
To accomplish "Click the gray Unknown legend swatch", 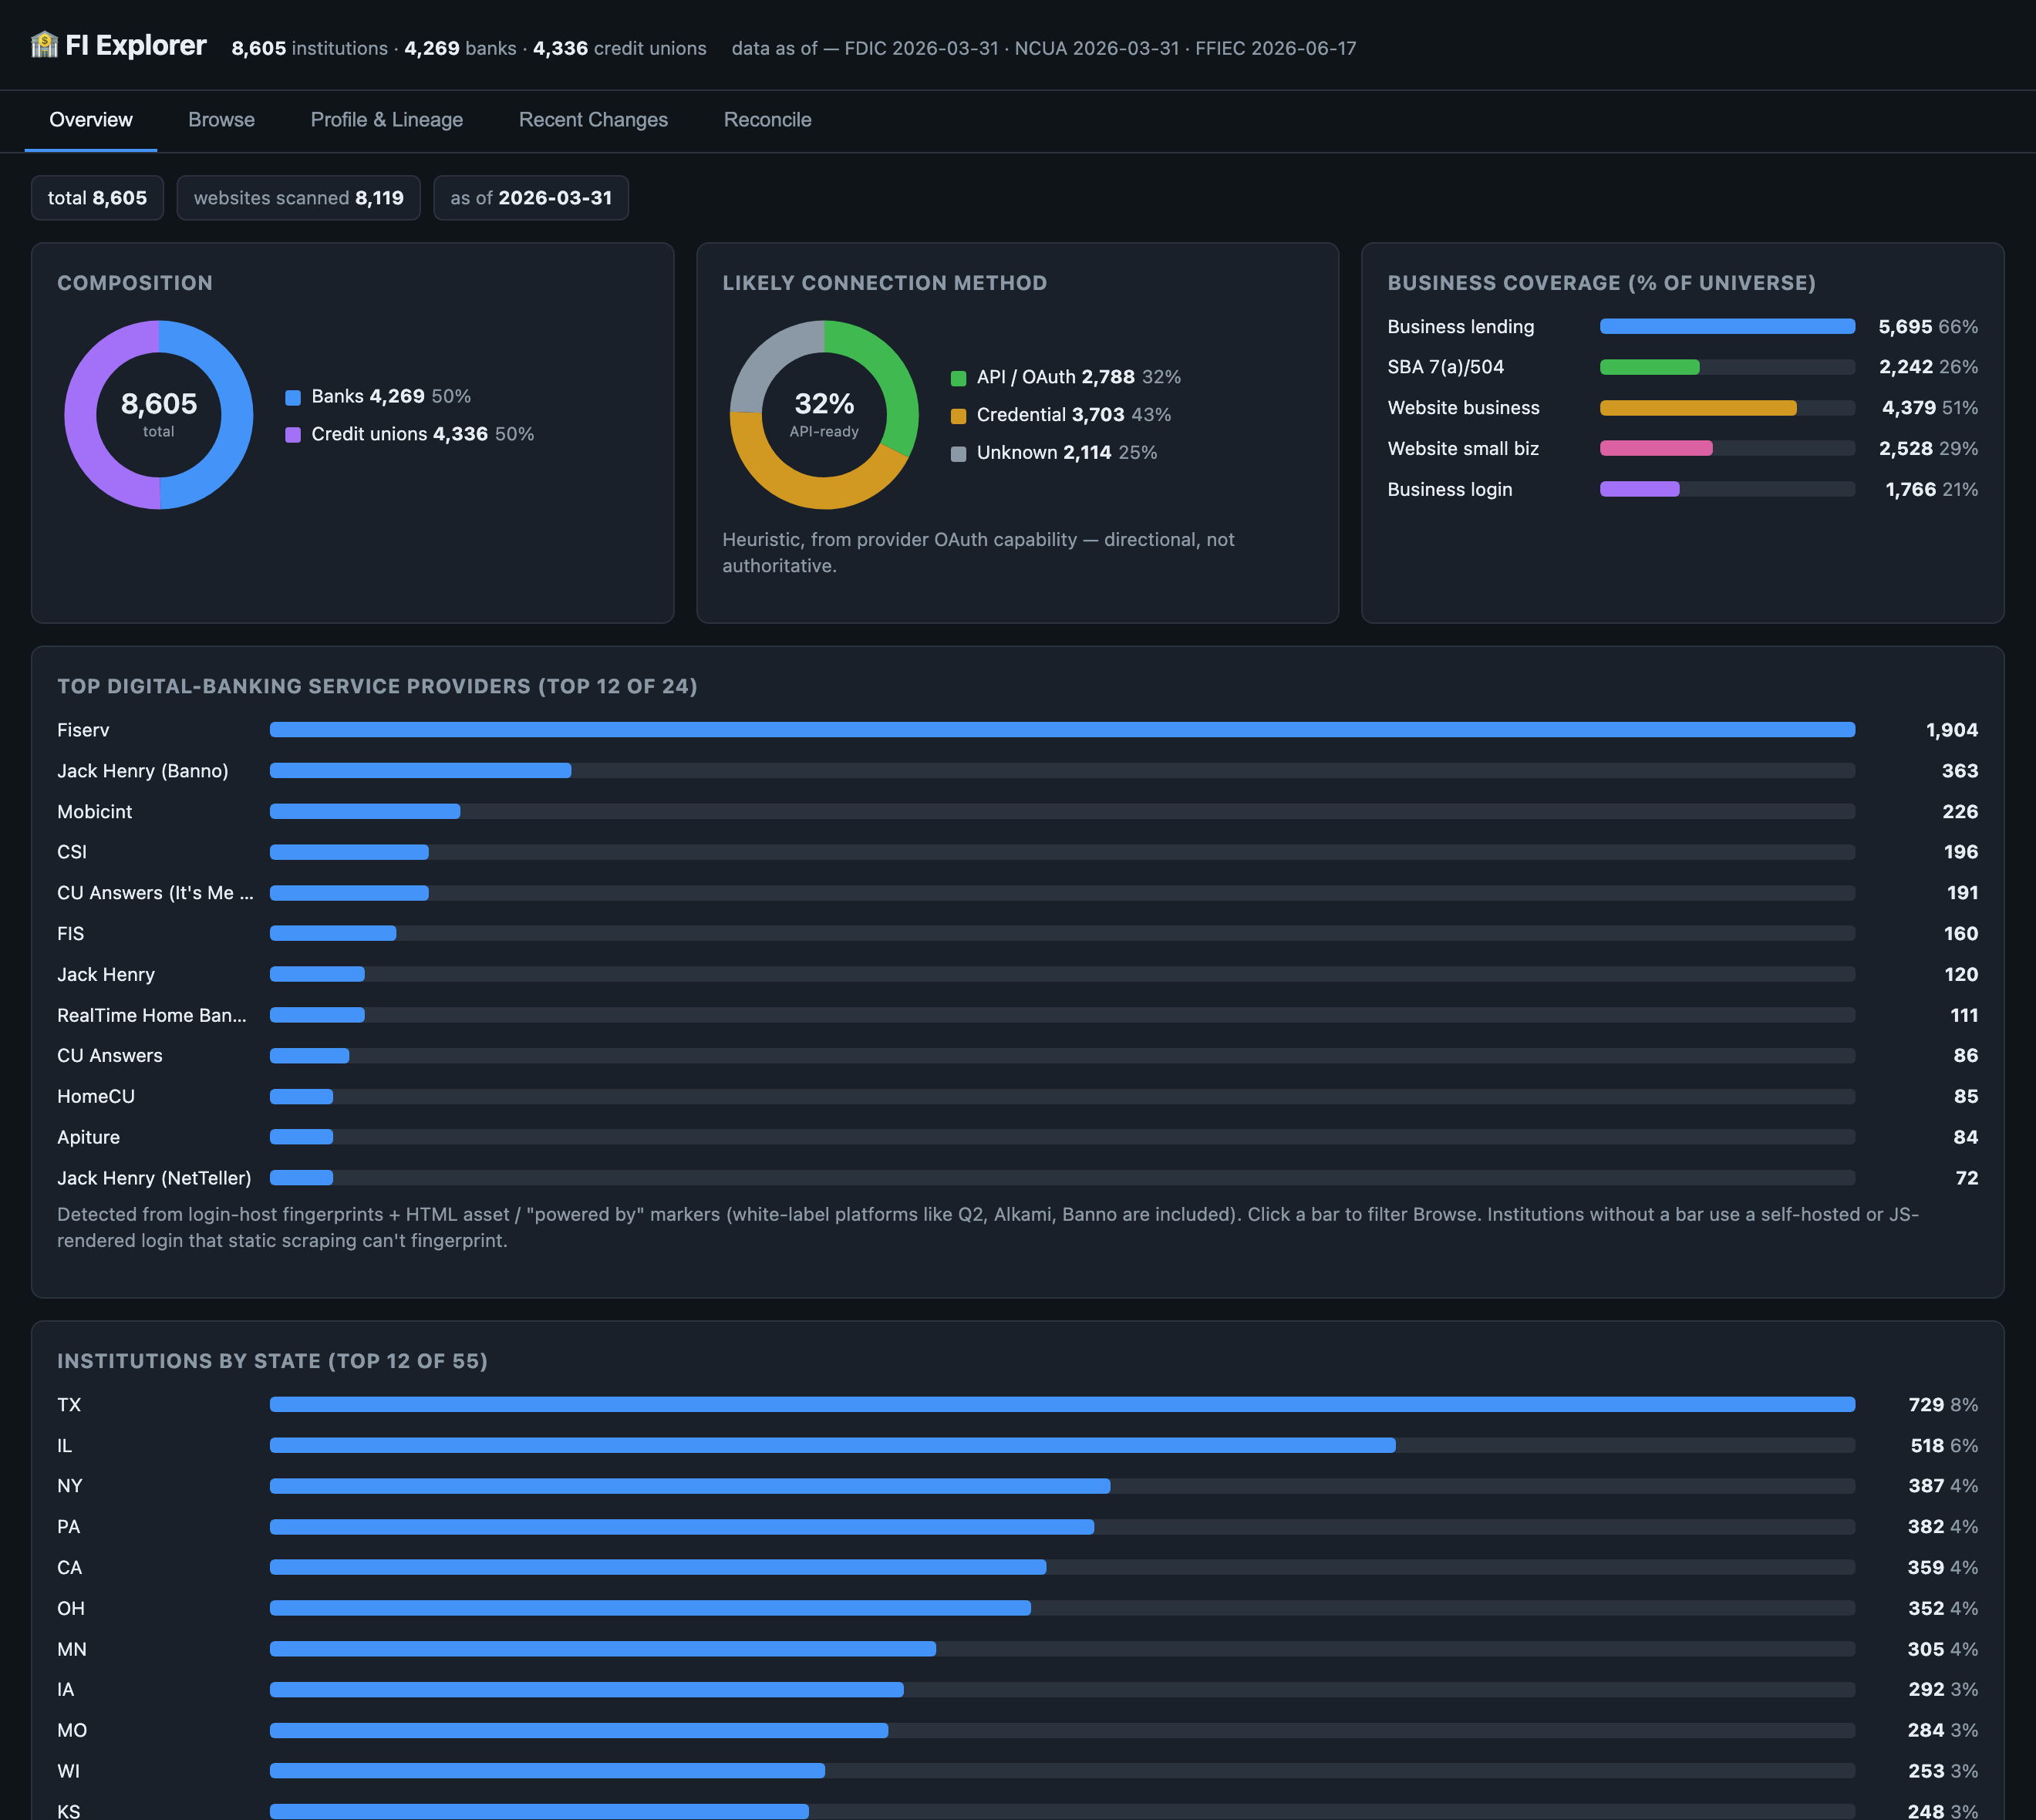I will coord(958,453).
